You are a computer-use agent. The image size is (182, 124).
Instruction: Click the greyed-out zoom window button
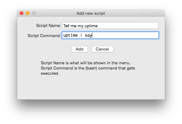34,13
